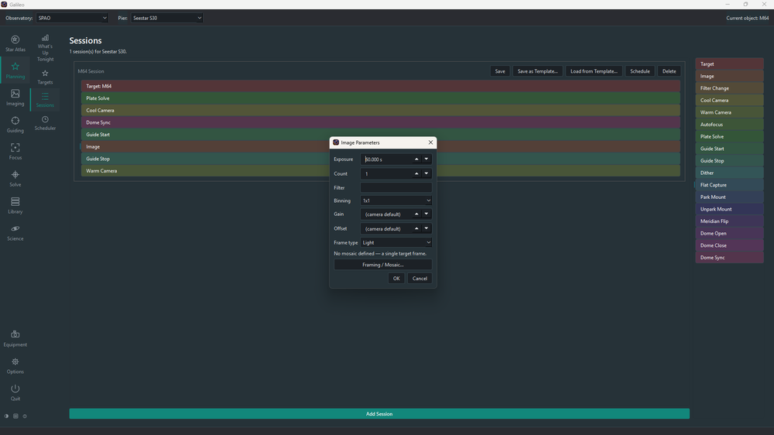Open the Solve section

click(15, 179)
